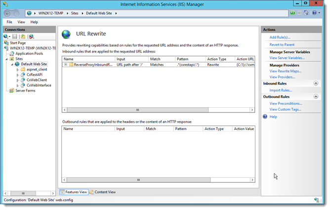The height and width of the screenshot is (210, 330).
Task: Click the Delete Connection globe icon with red mark
Action: tap(31, 37)
